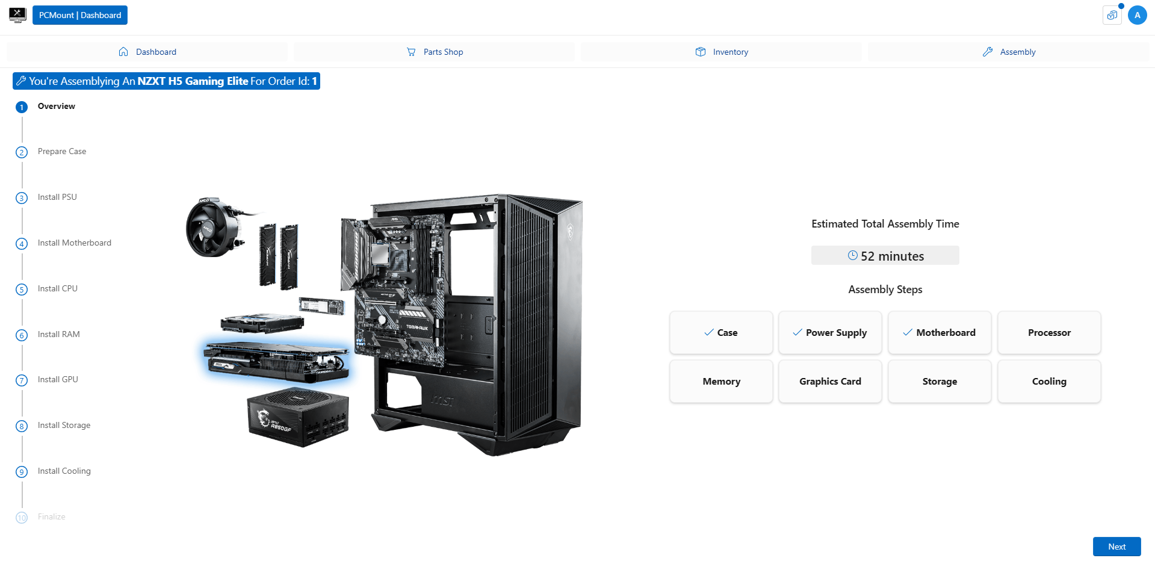Open the Memory step card
Image resolution: width=1155 pixels, height=561 pixels.
click(721, 381)
